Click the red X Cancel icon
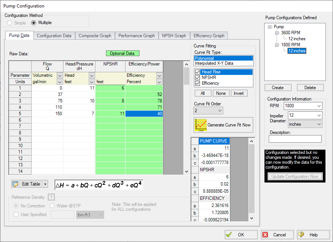Viewport: 333px width, 242px height. (265, 234)
